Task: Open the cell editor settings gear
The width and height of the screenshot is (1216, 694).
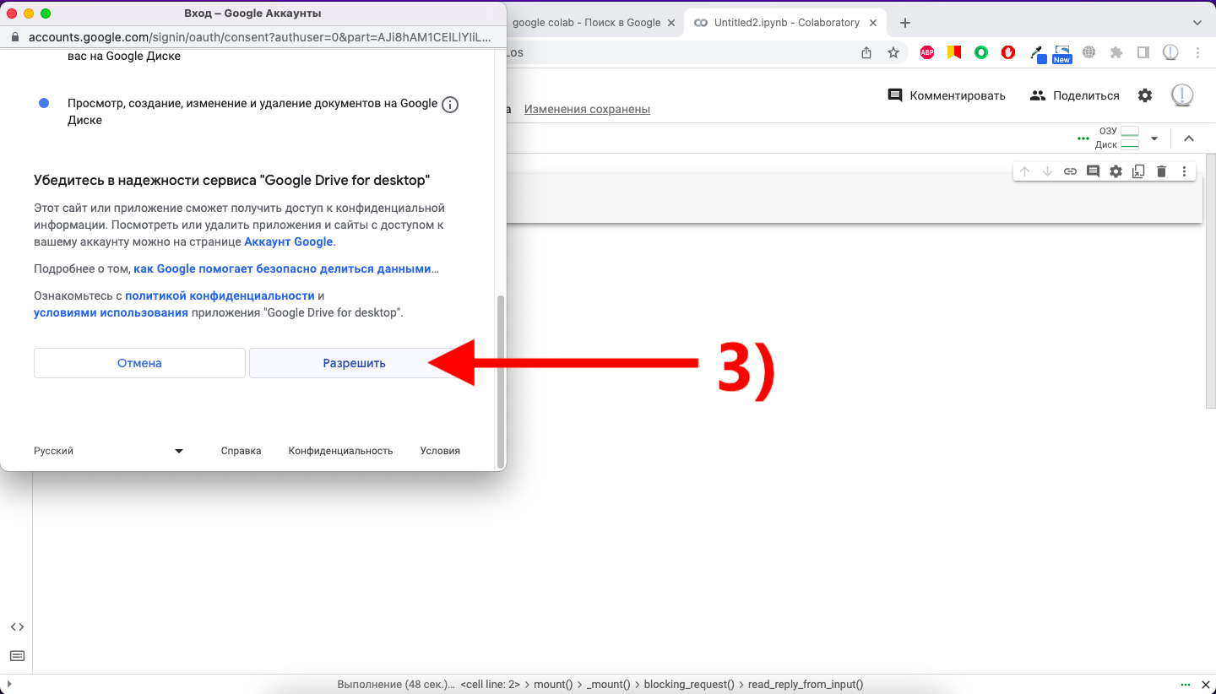Action: (x=1116, y=171)
